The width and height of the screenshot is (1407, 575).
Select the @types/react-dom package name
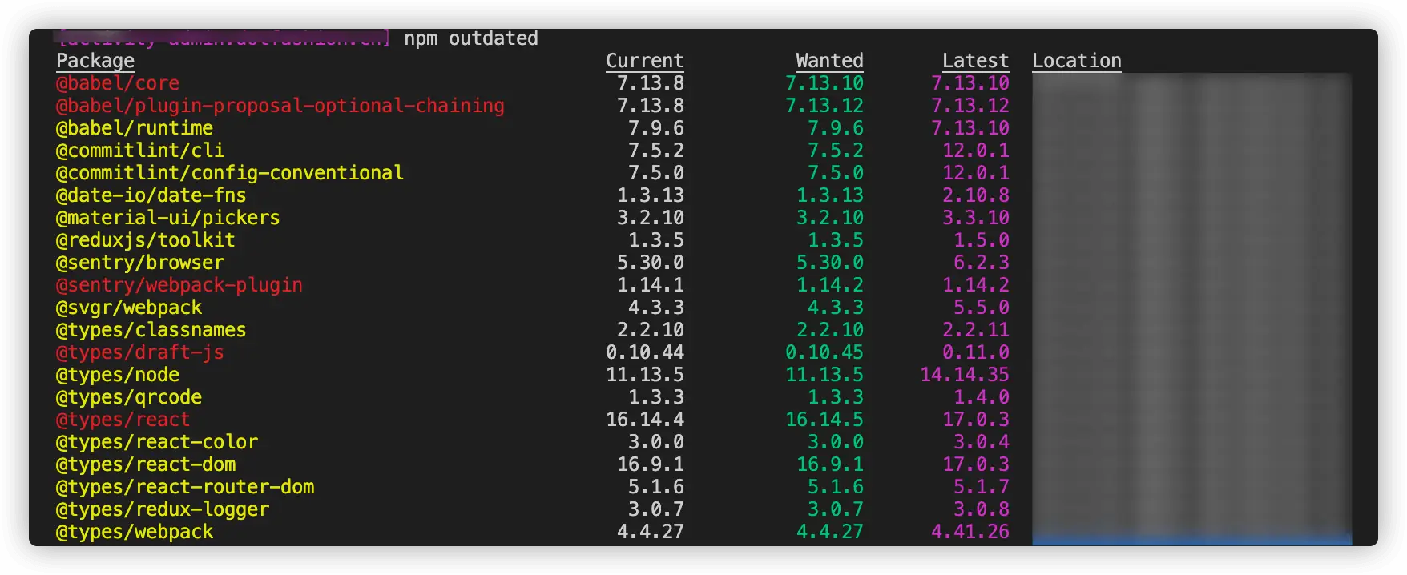(146, 464)
